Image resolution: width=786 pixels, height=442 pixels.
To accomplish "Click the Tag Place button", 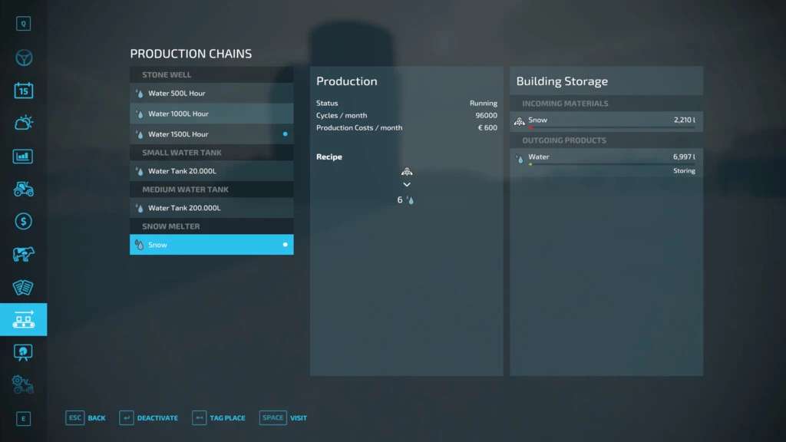I will (x=219, y=418).
